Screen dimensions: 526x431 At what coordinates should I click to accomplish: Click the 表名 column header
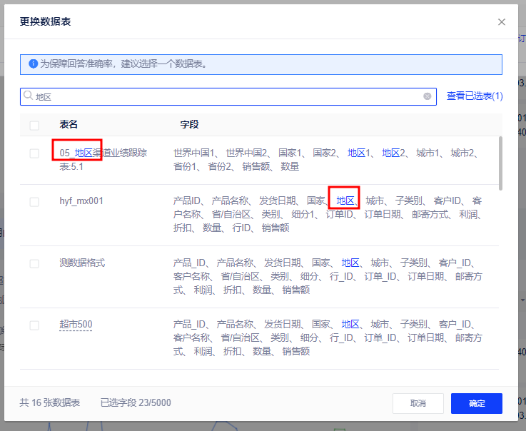(69, 125)
